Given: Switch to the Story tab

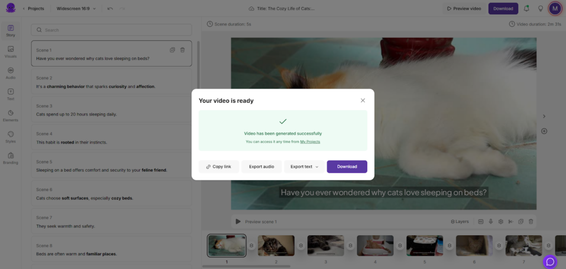Looking at the screenshot, I should [x=11, y=30].
